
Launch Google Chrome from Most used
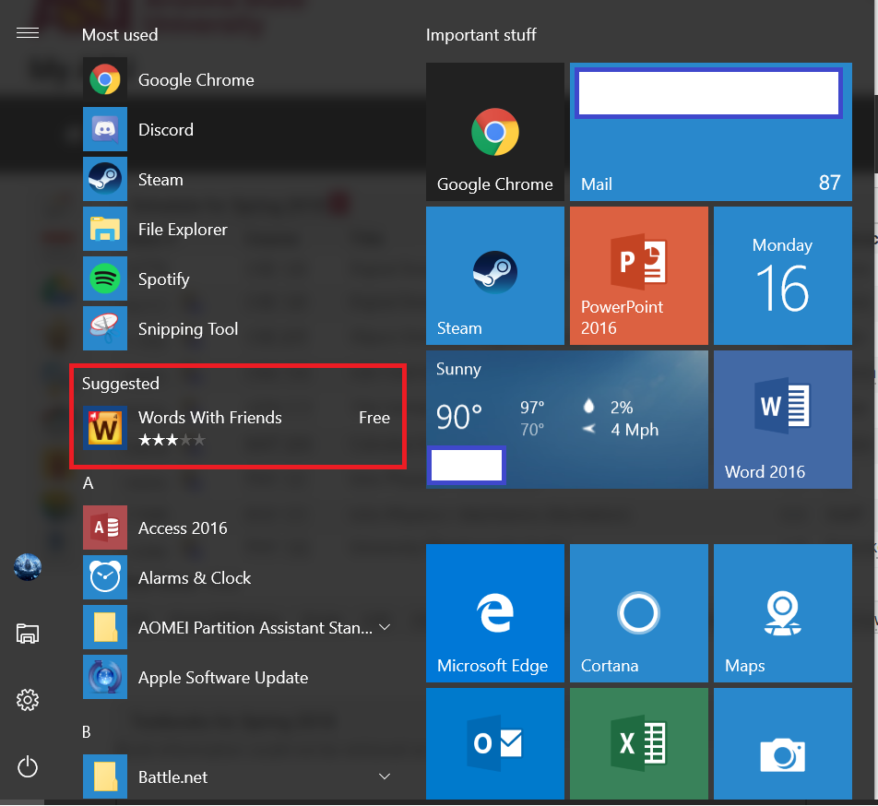[196, 80]
